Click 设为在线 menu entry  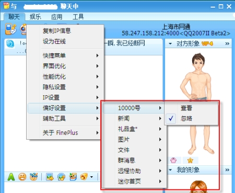click(x=54, y=41)
